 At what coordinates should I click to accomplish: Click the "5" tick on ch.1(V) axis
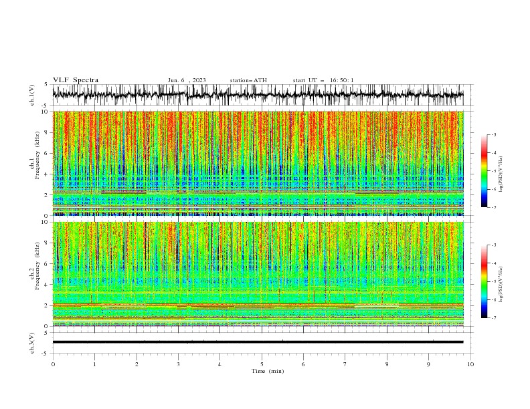pyautogui.click(x=46, y=85)
